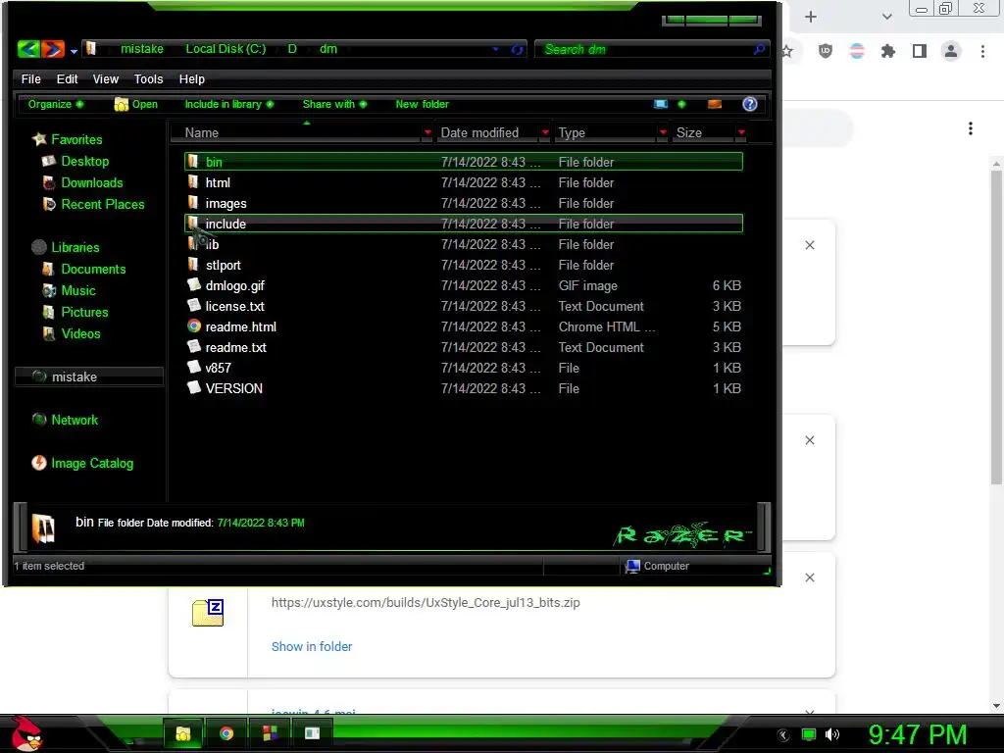Screen dimensions: 1004x753
Task: Click the blue help question mark icon
Action: (750, 104)
